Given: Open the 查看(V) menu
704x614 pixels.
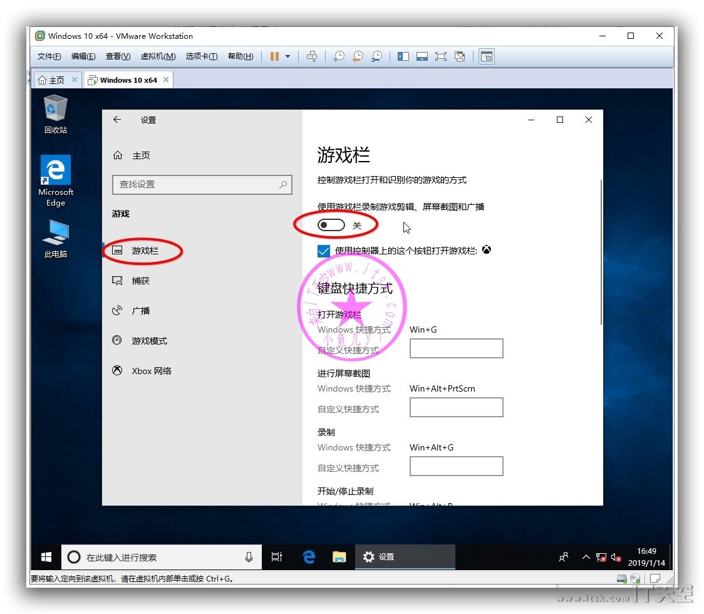Looking at the screenshot, I should click(x=118, y=56).
